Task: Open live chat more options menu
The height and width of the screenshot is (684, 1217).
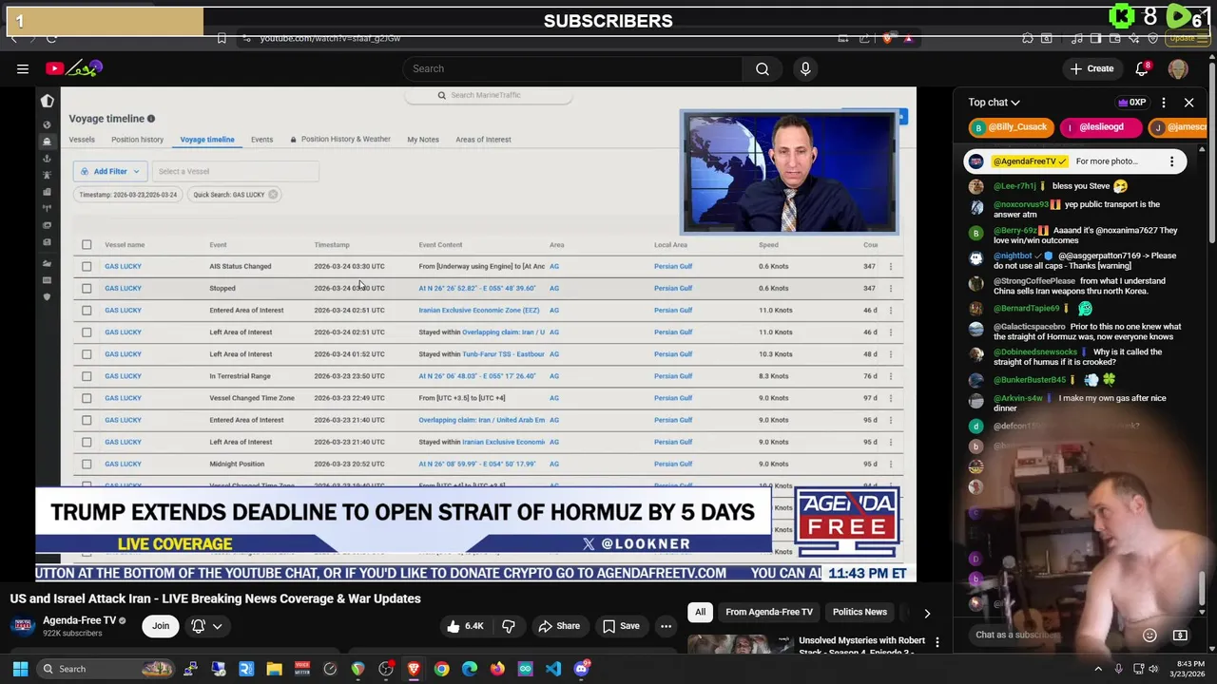Action: point(1164,103)
